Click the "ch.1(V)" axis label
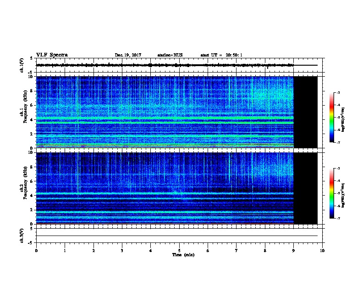Screen dimensions: 363x281 click(22, 65)
